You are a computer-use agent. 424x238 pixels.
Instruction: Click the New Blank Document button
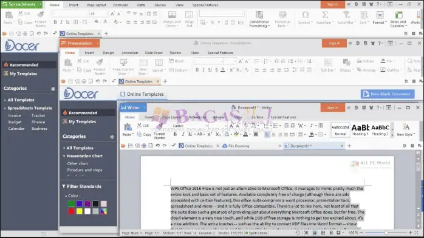(x=388, y=94)
